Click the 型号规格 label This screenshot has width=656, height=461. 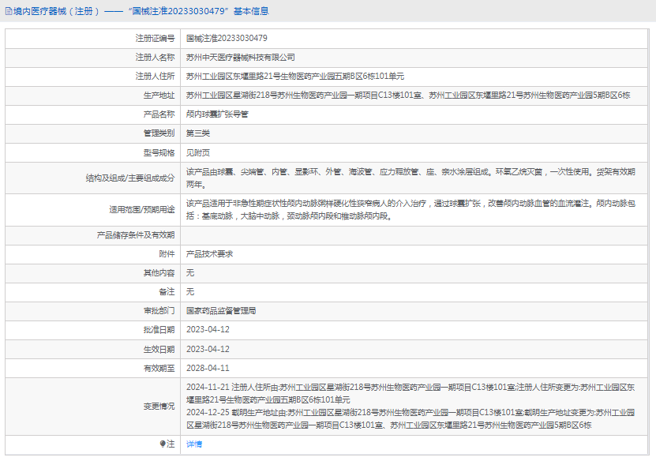pos(159,152)
